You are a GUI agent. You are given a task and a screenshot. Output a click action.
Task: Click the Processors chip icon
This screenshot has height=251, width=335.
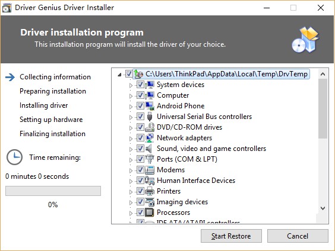[149, 213]
